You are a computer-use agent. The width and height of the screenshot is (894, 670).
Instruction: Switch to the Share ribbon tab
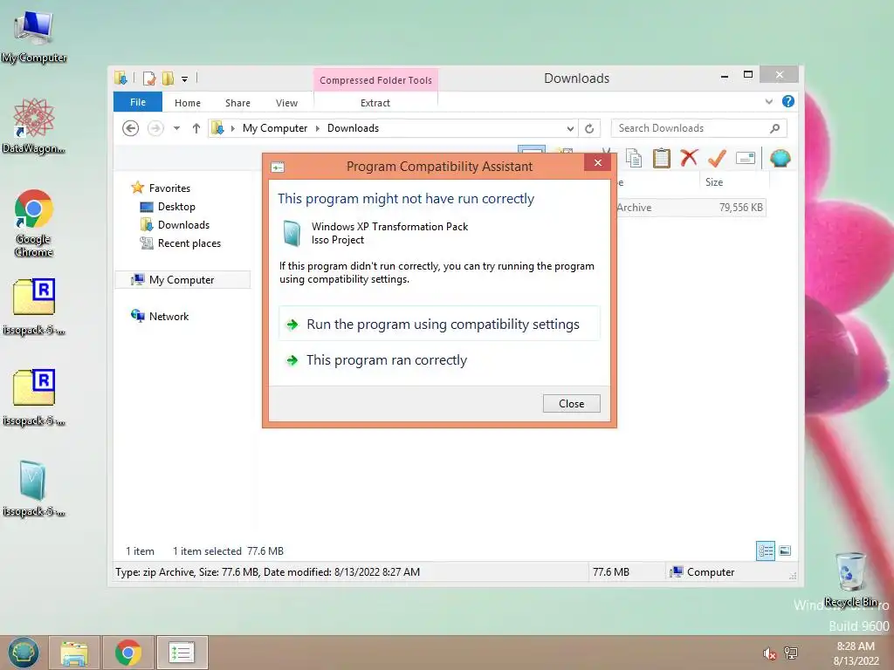(237, 103)
